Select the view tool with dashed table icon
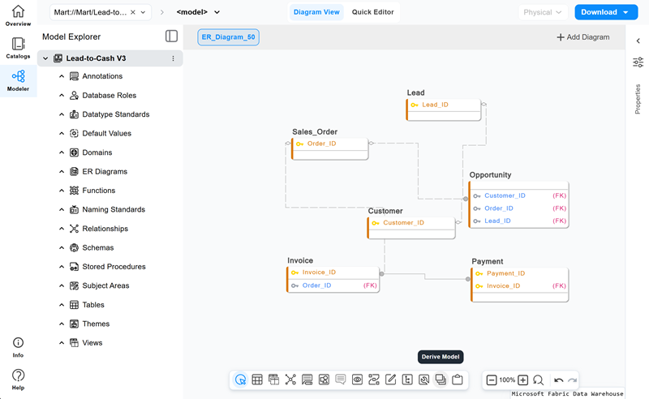This screenshot has height=399, width=649. coord(273,380)
